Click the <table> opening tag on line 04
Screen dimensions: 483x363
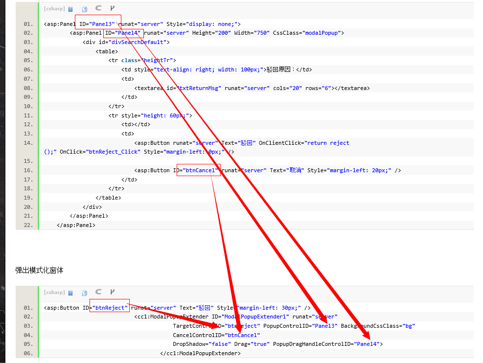(x=107, y=51)
